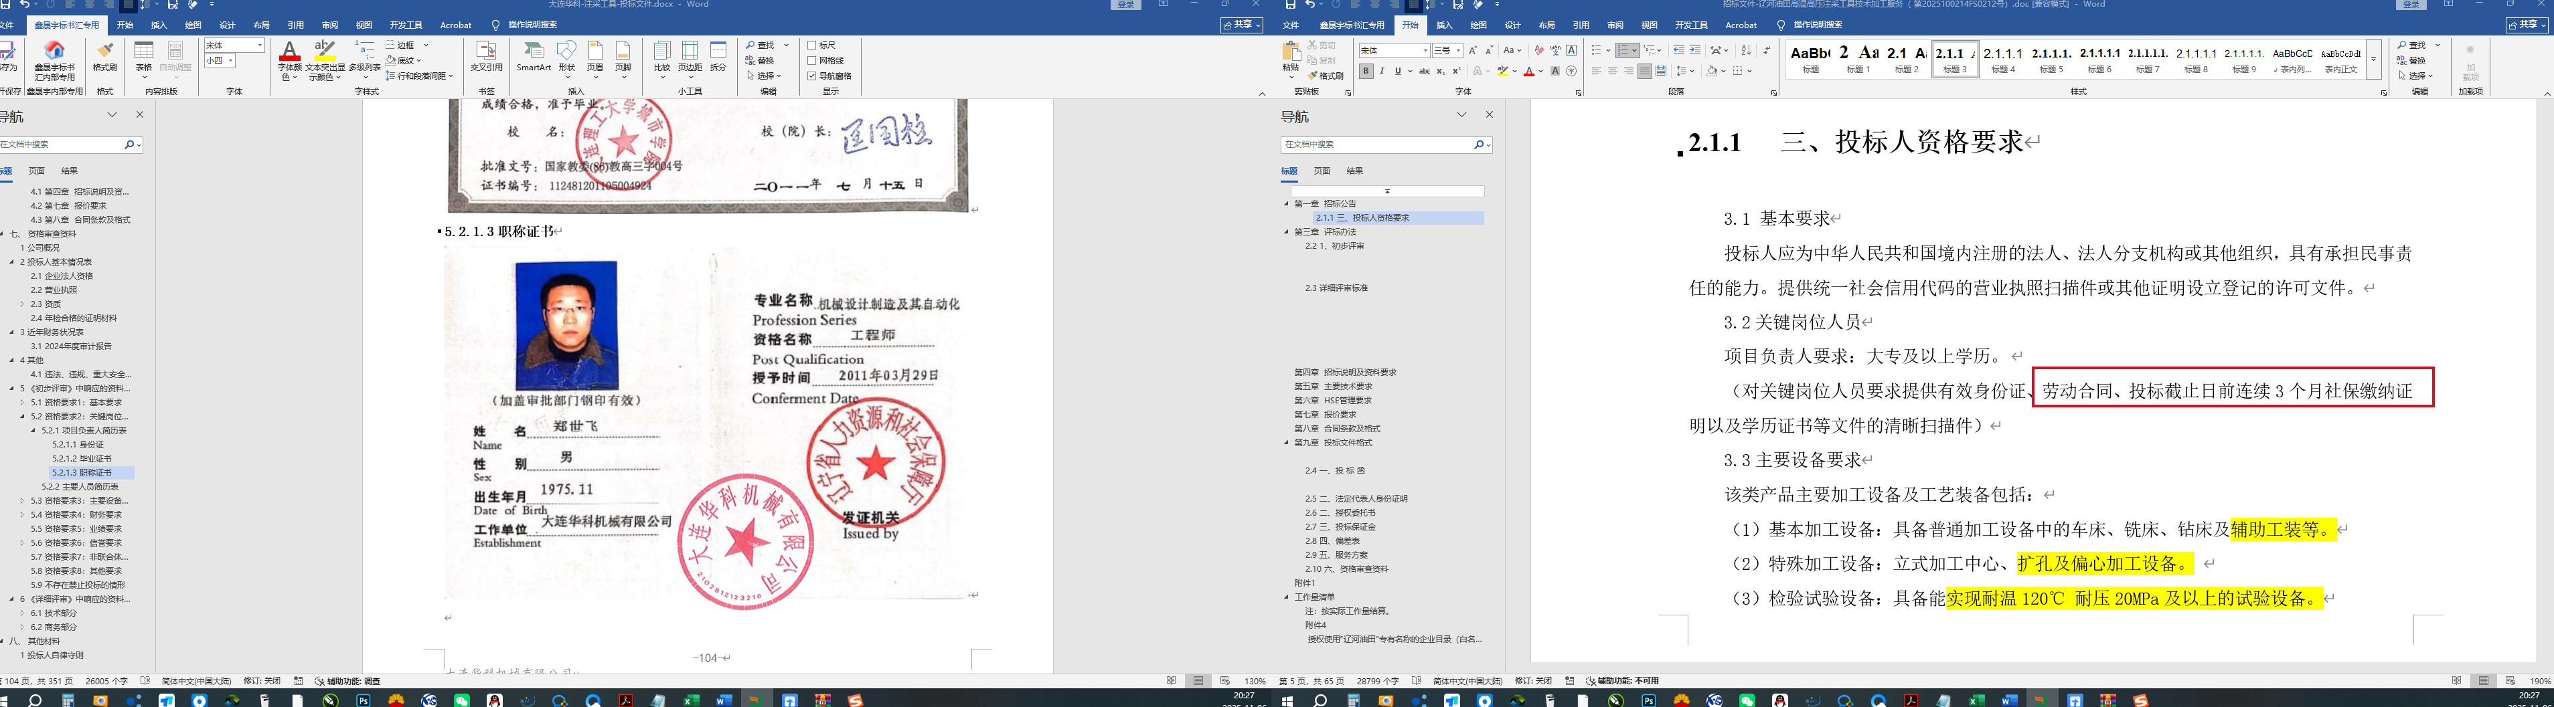Open WeChat from the left taskbar

coord(461,700)
